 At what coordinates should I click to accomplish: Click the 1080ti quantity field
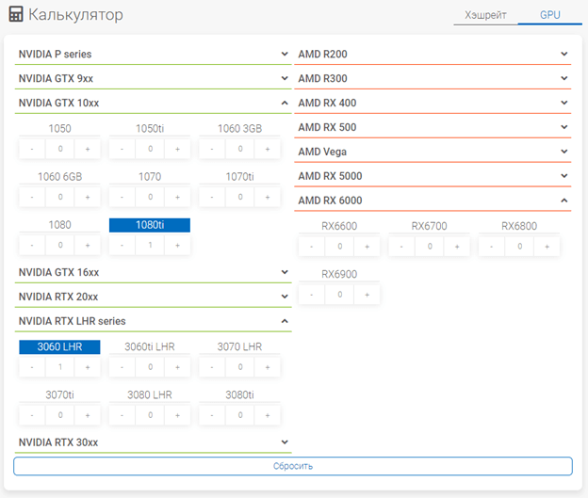pos(150,246)
